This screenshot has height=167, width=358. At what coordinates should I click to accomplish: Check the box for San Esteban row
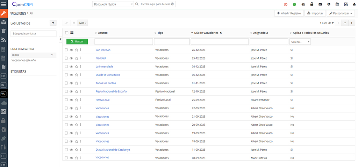coord(66,50)
